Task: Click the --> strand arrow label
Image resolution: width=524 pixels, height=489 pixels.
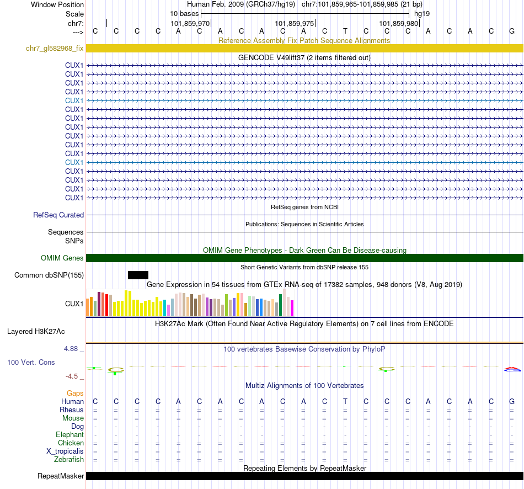Action: tap(78, 32)
